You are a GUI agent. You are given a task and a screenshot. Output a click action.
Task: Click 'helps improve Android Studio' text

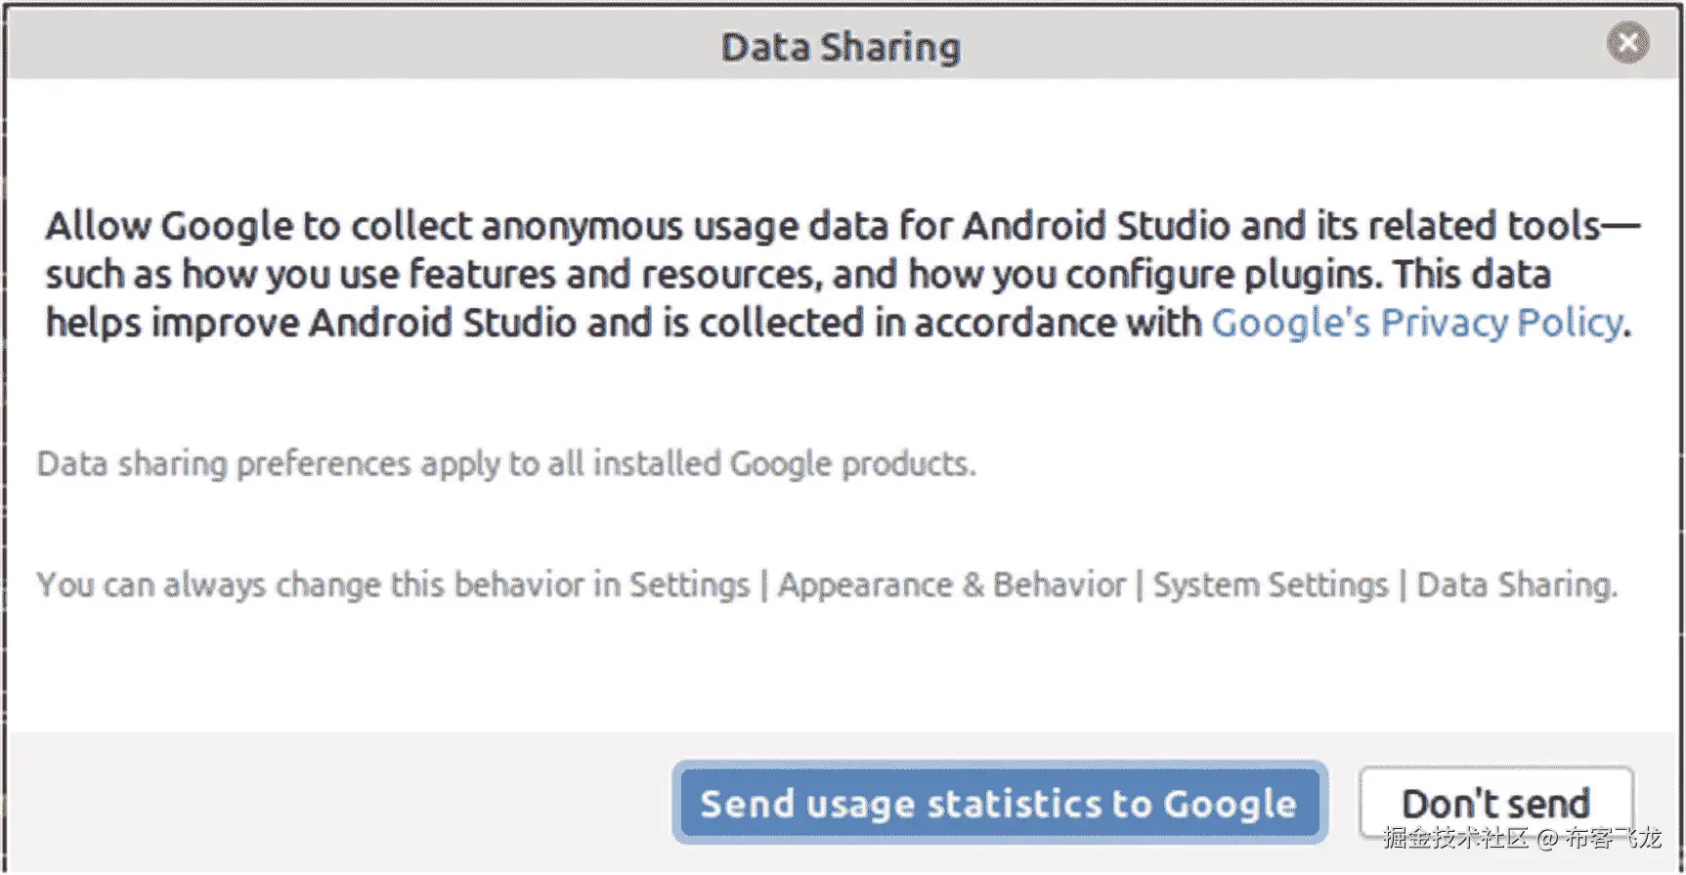click(311, 323)
